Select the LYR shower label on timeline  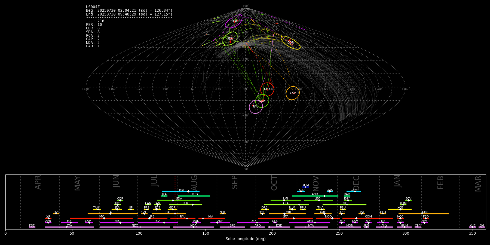point(48,217)
